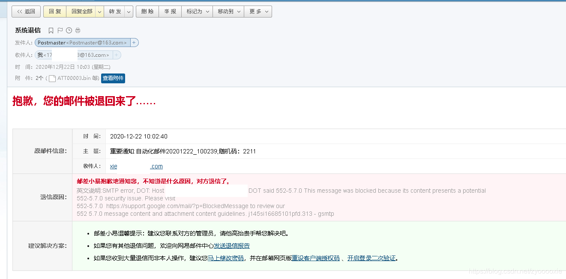Open the 开启登录二次验证 link
The image size is (566, 279).
coord(371,258)
